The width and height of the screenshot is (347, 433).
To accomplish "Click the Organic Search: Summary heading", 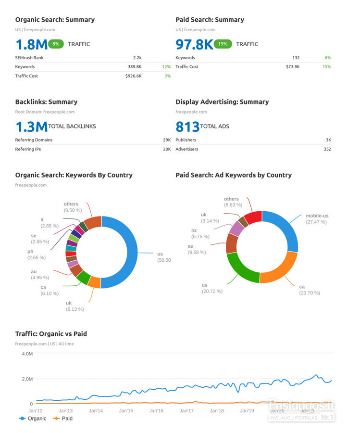I will tap(55, 20).
